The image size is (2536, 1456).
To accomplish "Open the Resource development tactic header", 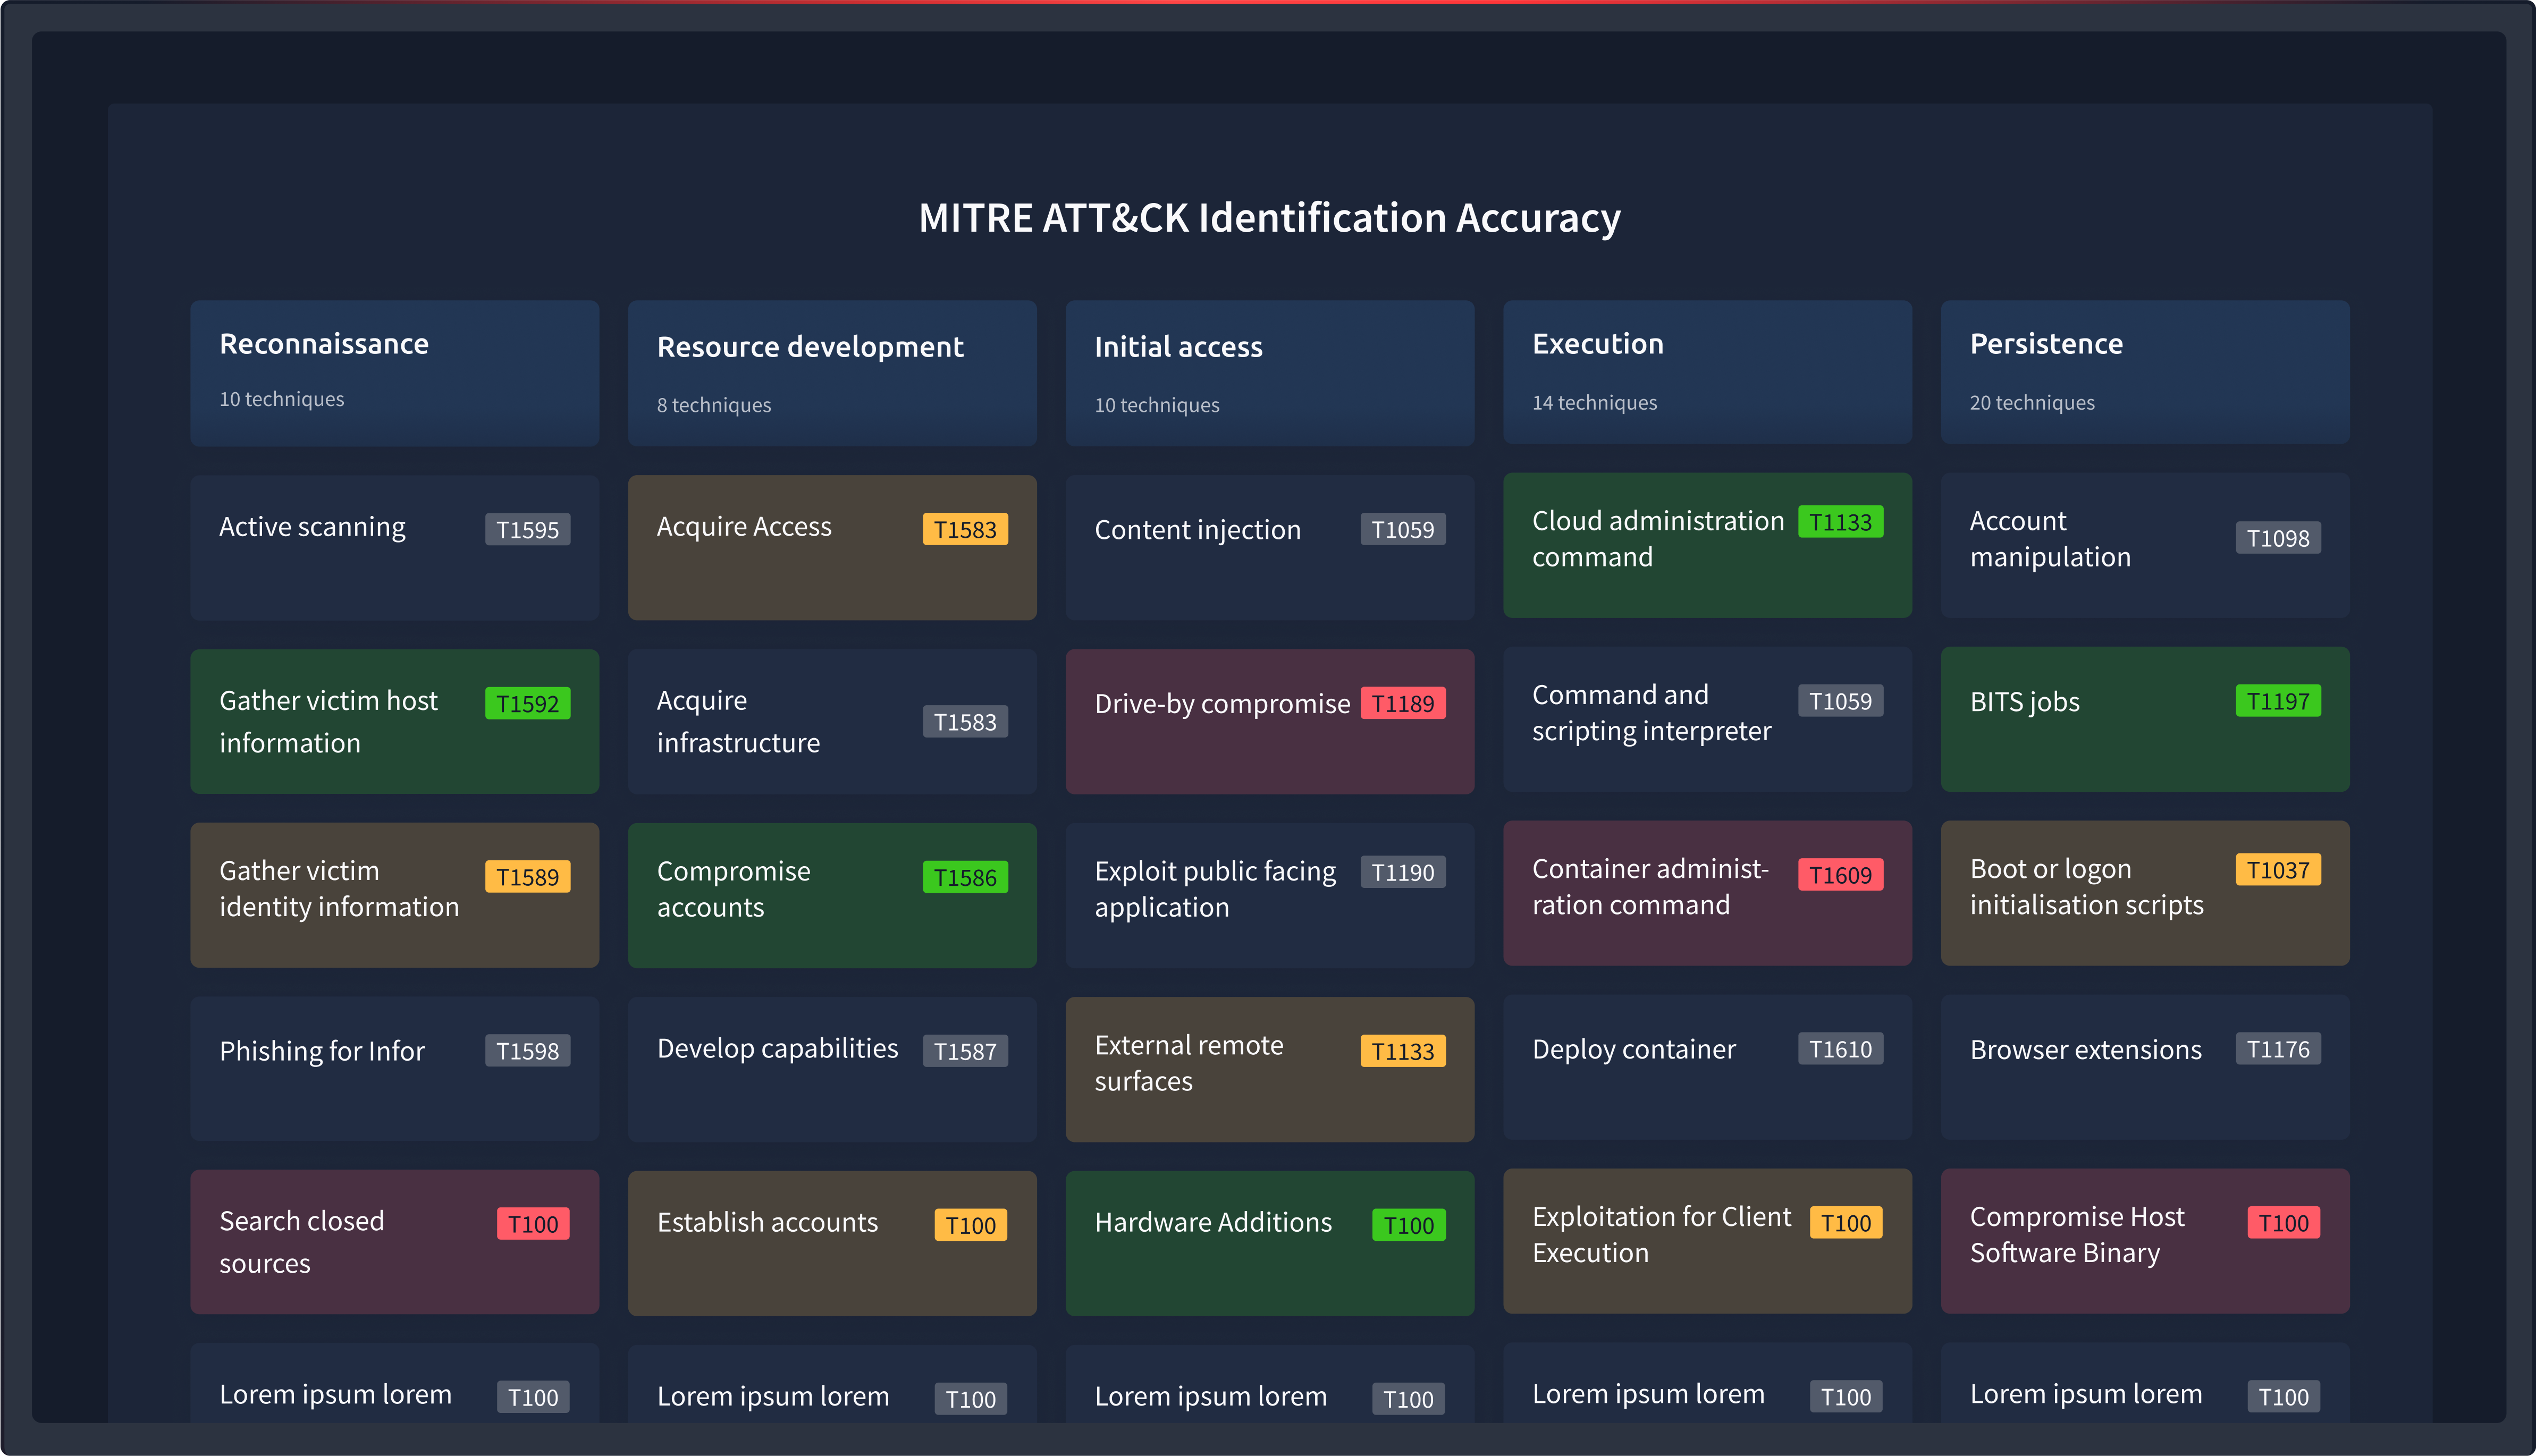I will click(x=832, y=373).
